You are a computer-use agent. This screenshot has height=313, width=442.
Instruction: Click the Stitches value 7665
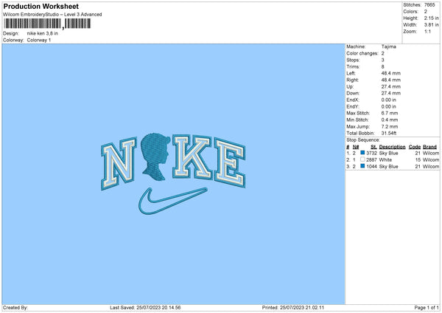point(429,5)
